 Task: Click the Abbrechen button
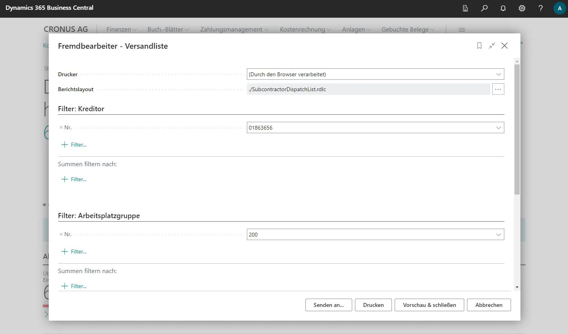coord(489,305)
